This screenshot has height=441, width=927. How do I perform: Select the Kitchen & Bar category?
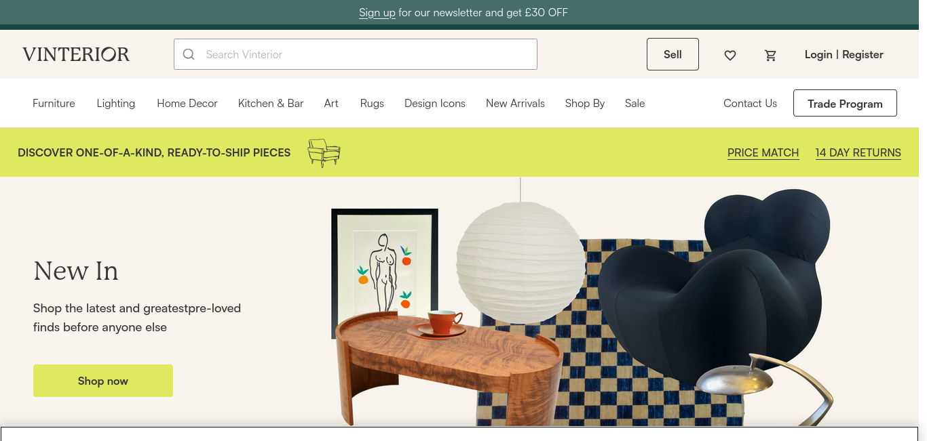[271, 104]
